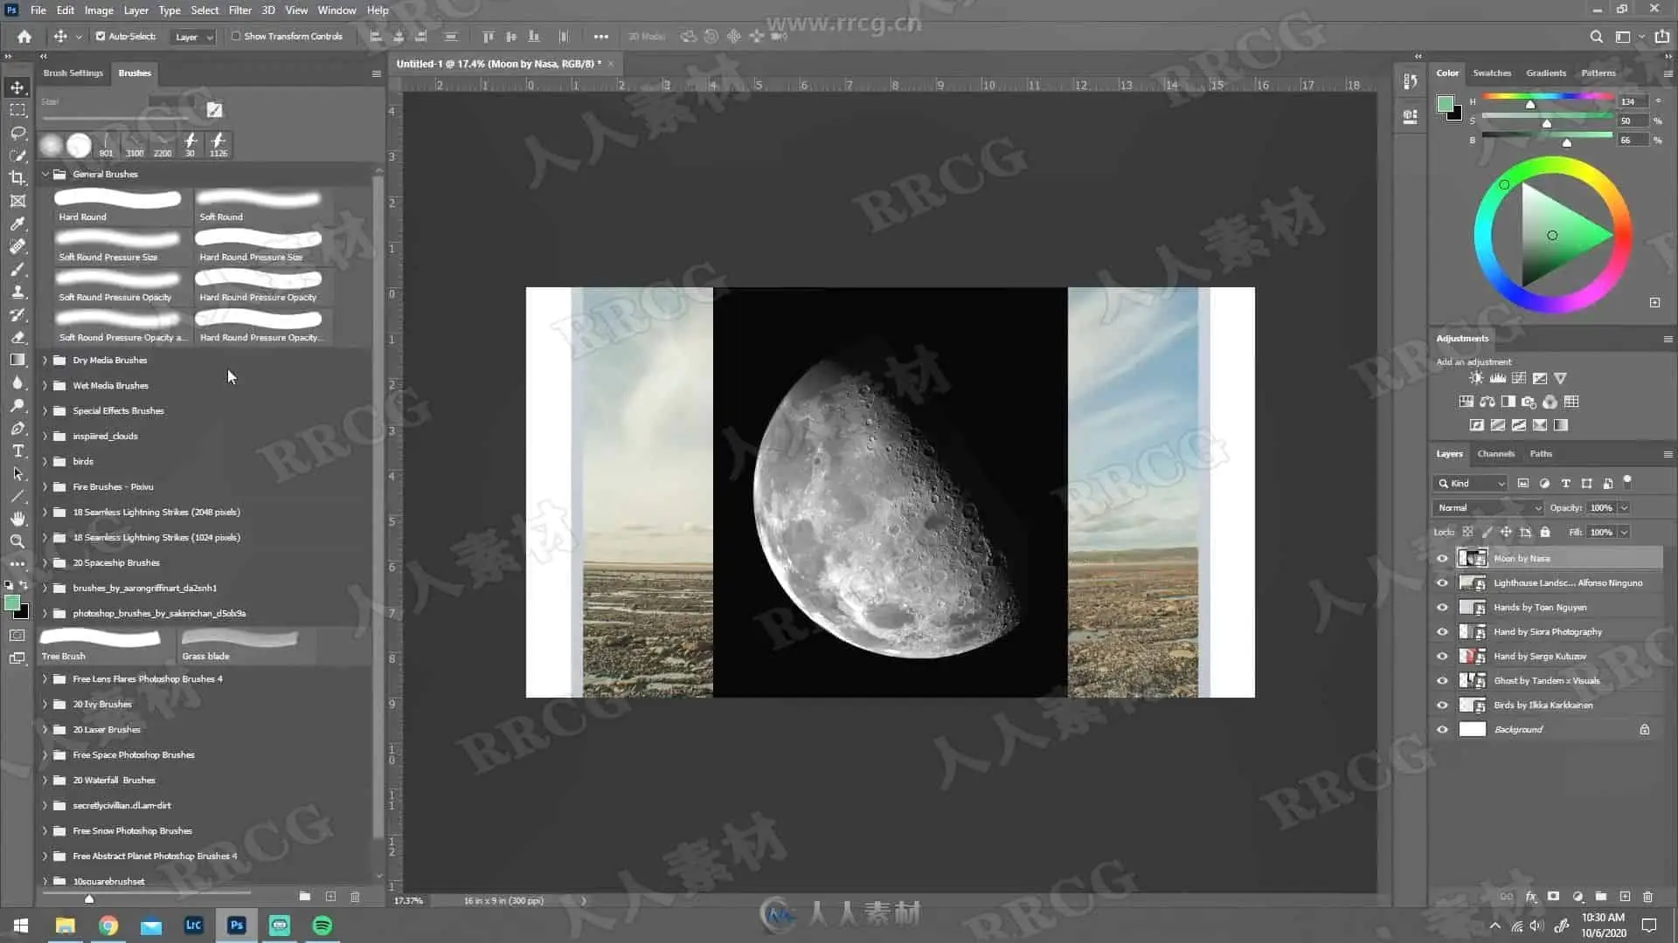Select the Lasso tool
The height and width of the screenshot is (943, 1678).
17,133
